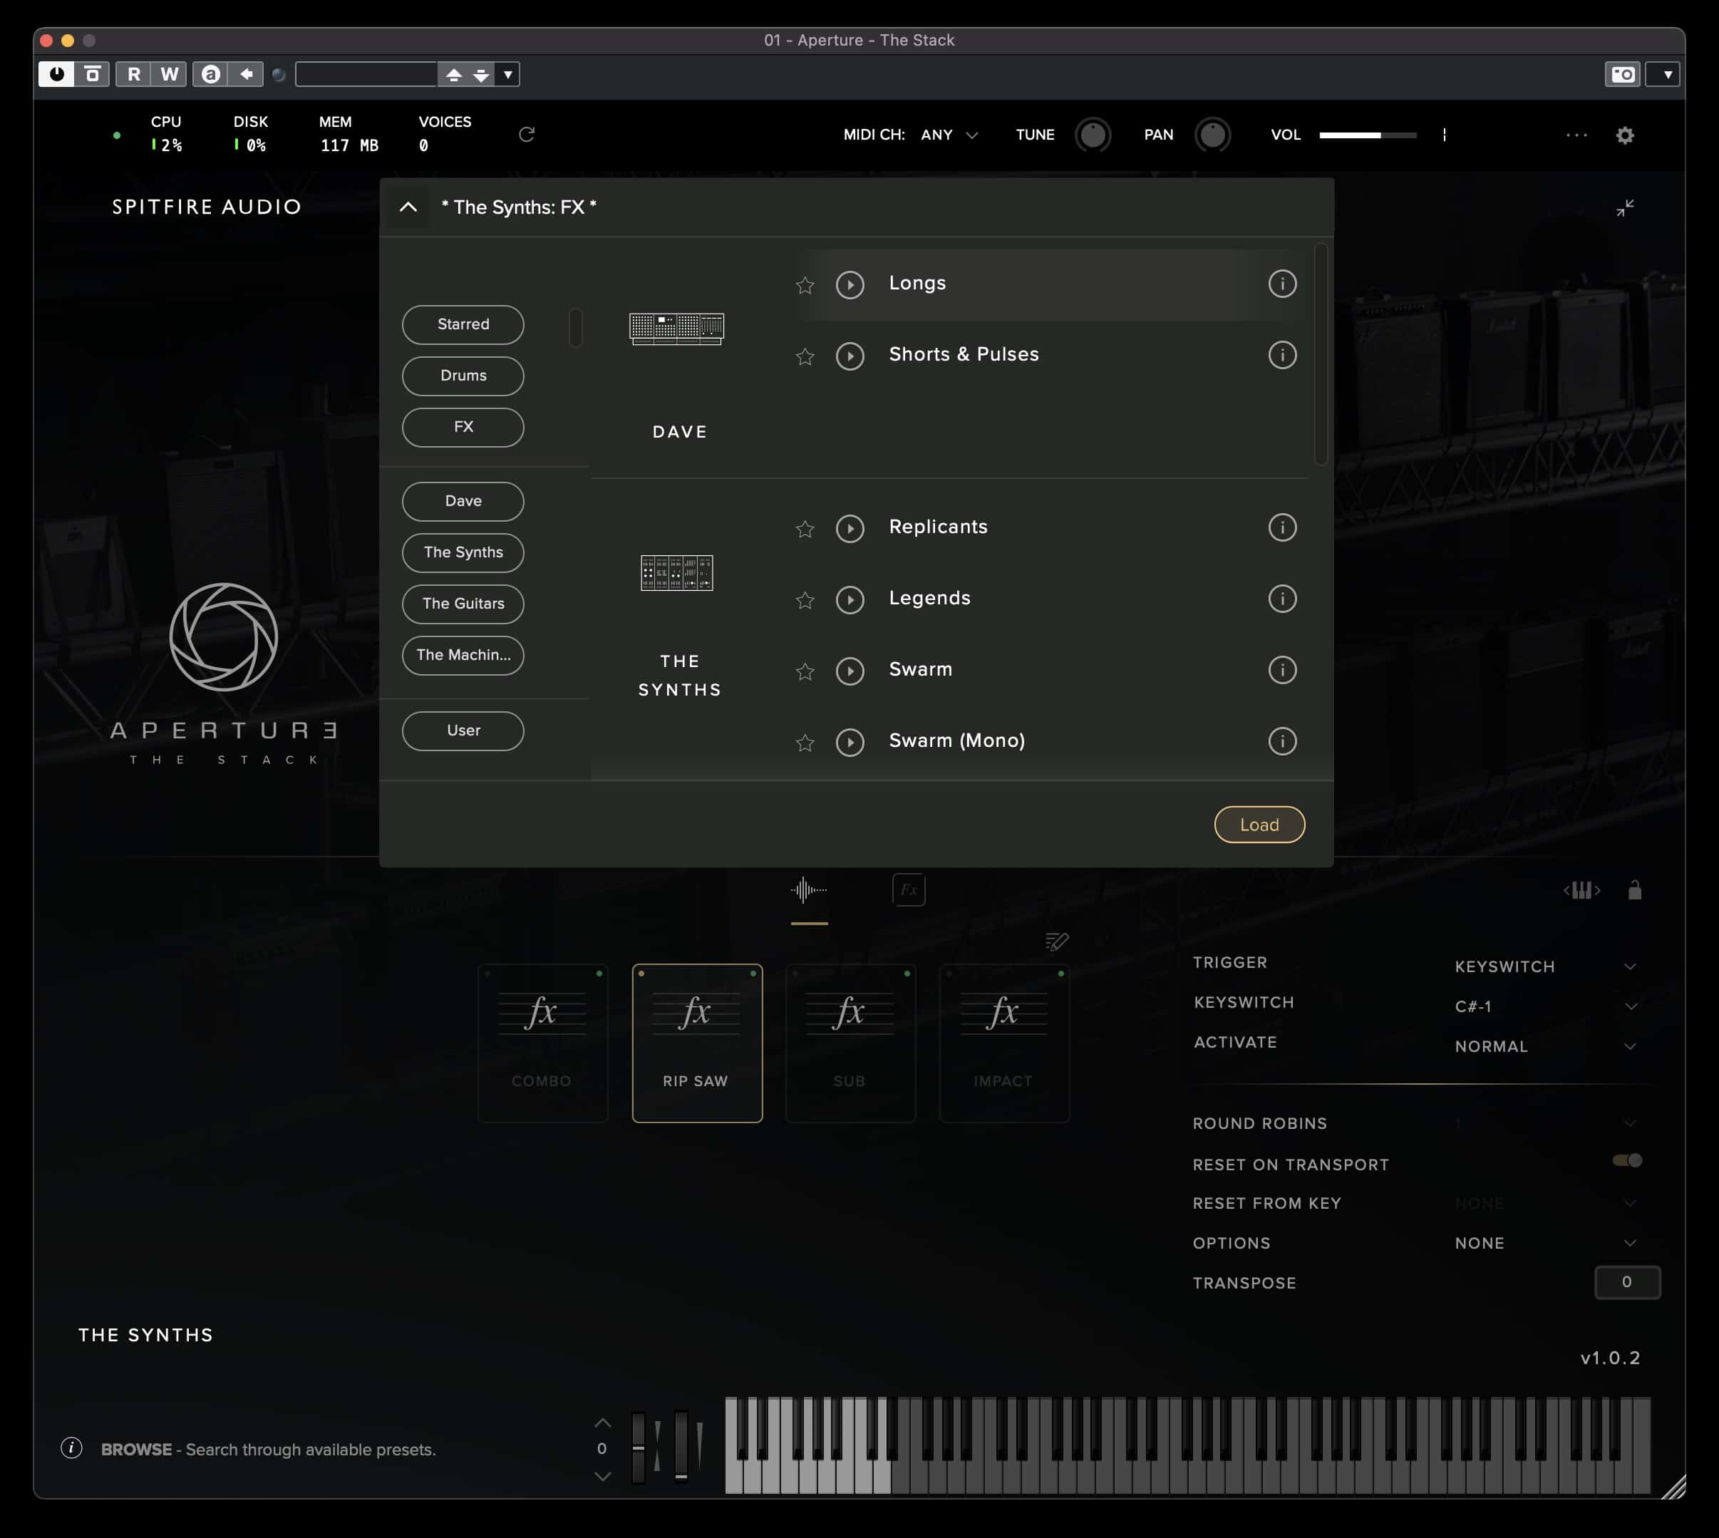Star the Replicants preset
Image resolution: width=1719 pixels, height=1538 pixels.
coord(805,528)
